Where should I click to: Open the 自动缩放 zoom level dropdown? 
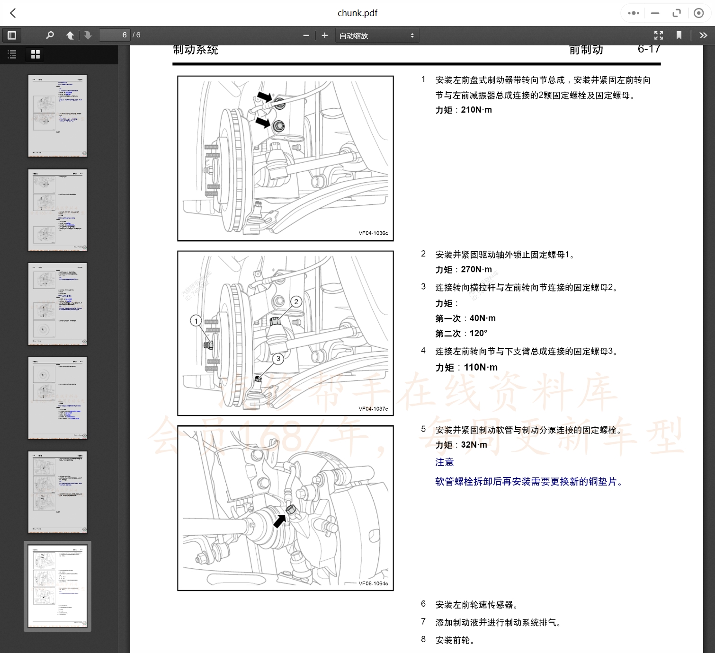(x=376, y=35)
